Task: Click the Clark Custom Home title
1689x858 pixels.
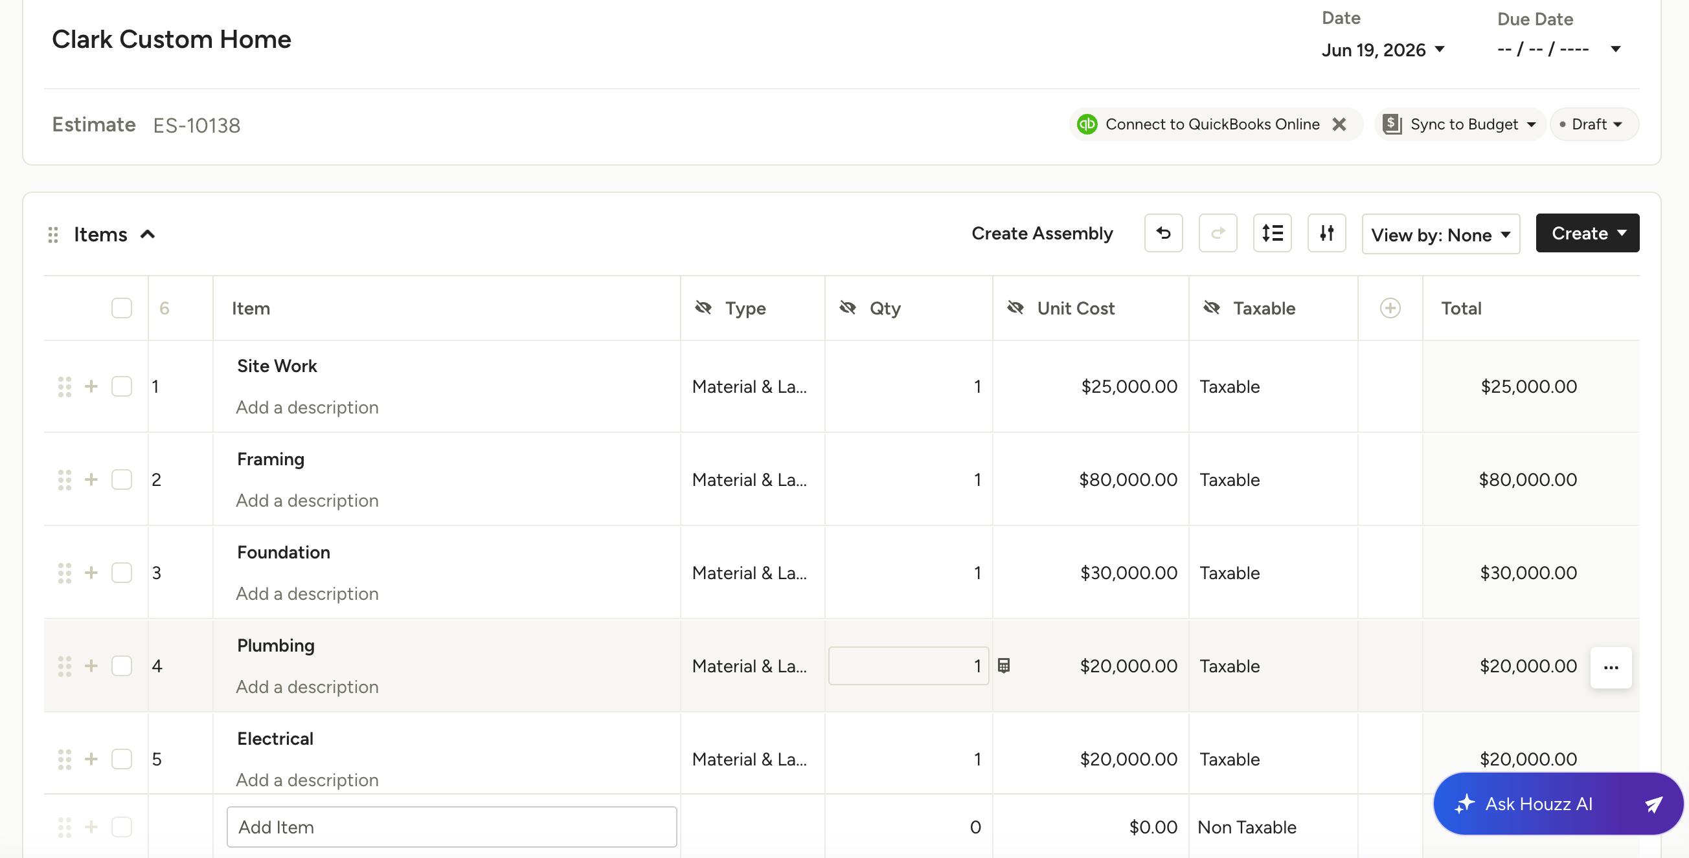Action: pyautogui.click(x=171, y=39)
